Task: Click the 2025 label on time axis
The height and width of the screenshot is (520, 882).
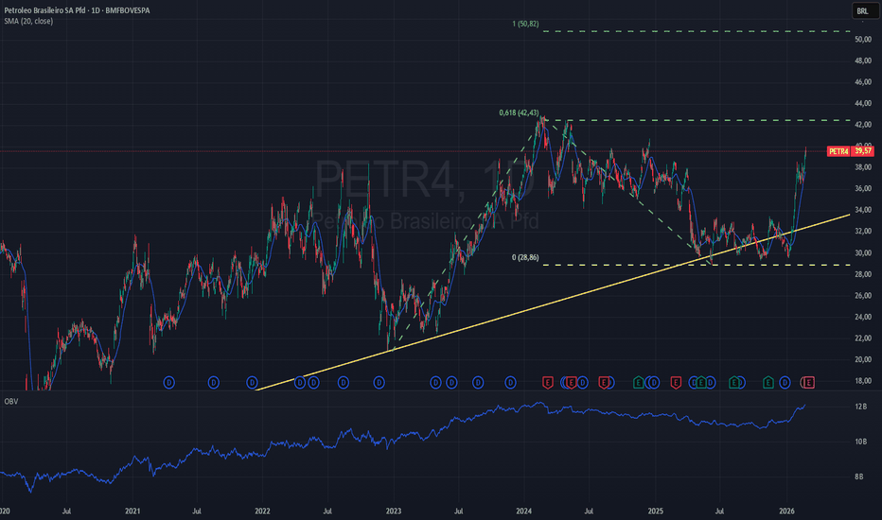Action: pyautogui.click(x=655, y=511)
